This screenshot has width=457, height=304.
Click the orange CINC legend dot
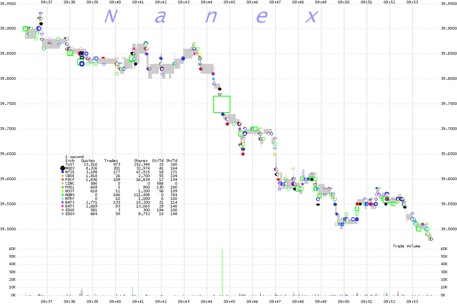pyautogui.click(x=62, y=184)
